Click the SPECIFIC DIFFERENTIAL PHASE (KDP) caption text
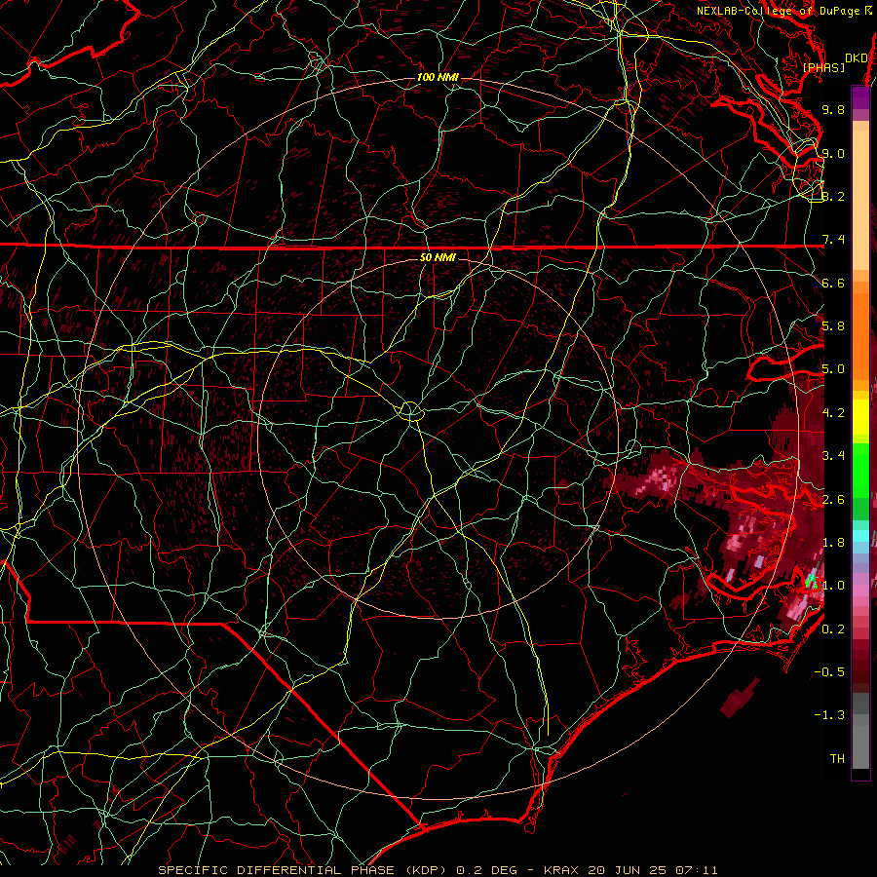 pyautogui.click(x=304, y=870)
